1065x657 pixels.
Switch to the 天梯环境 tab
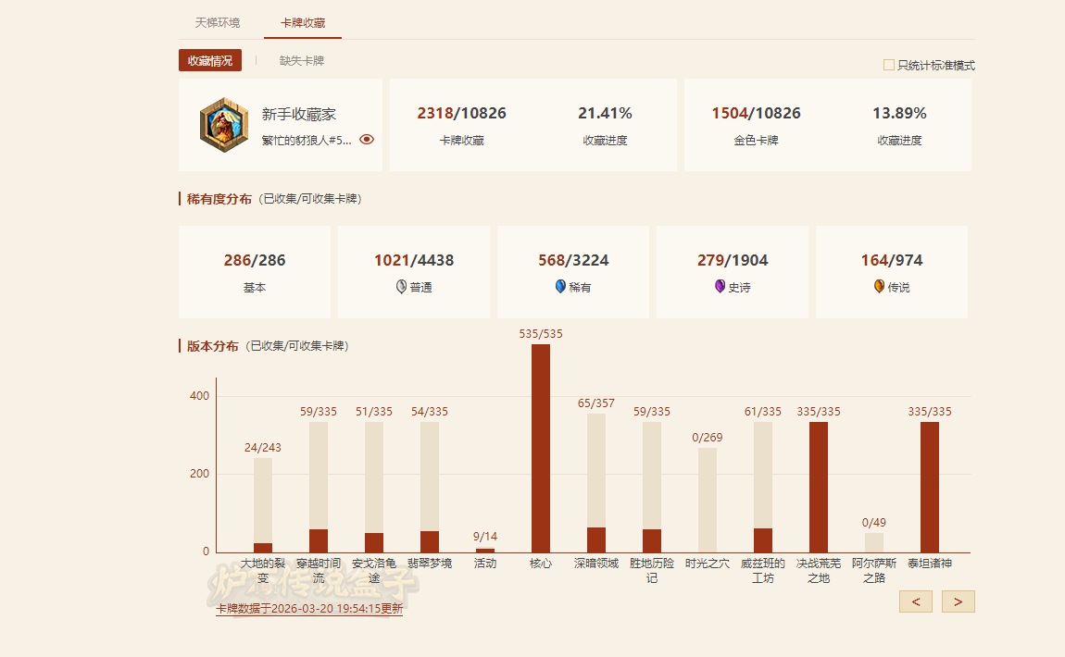coord(218,22)
